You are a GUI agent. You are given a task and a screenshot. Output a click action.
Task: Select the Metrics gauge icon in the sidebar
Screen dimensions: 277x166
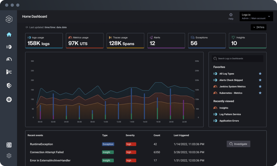tap(9, 59)
